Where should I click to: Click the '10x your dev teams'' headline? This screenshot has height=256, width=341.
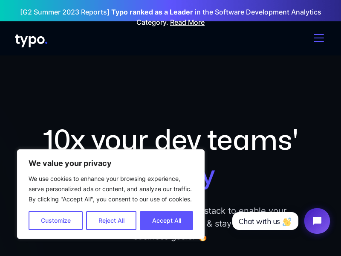click(170, 140)
